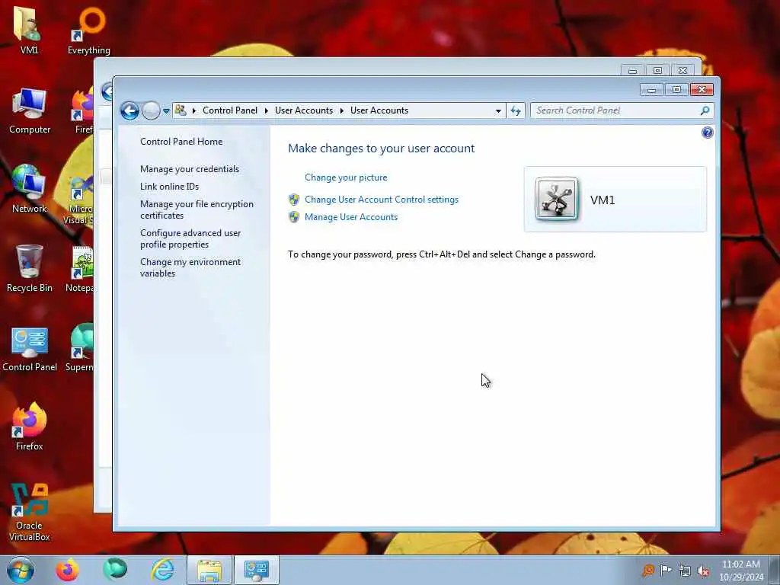Maximize the User Accounts window
The image size is (780, 585).
[676, 90]
